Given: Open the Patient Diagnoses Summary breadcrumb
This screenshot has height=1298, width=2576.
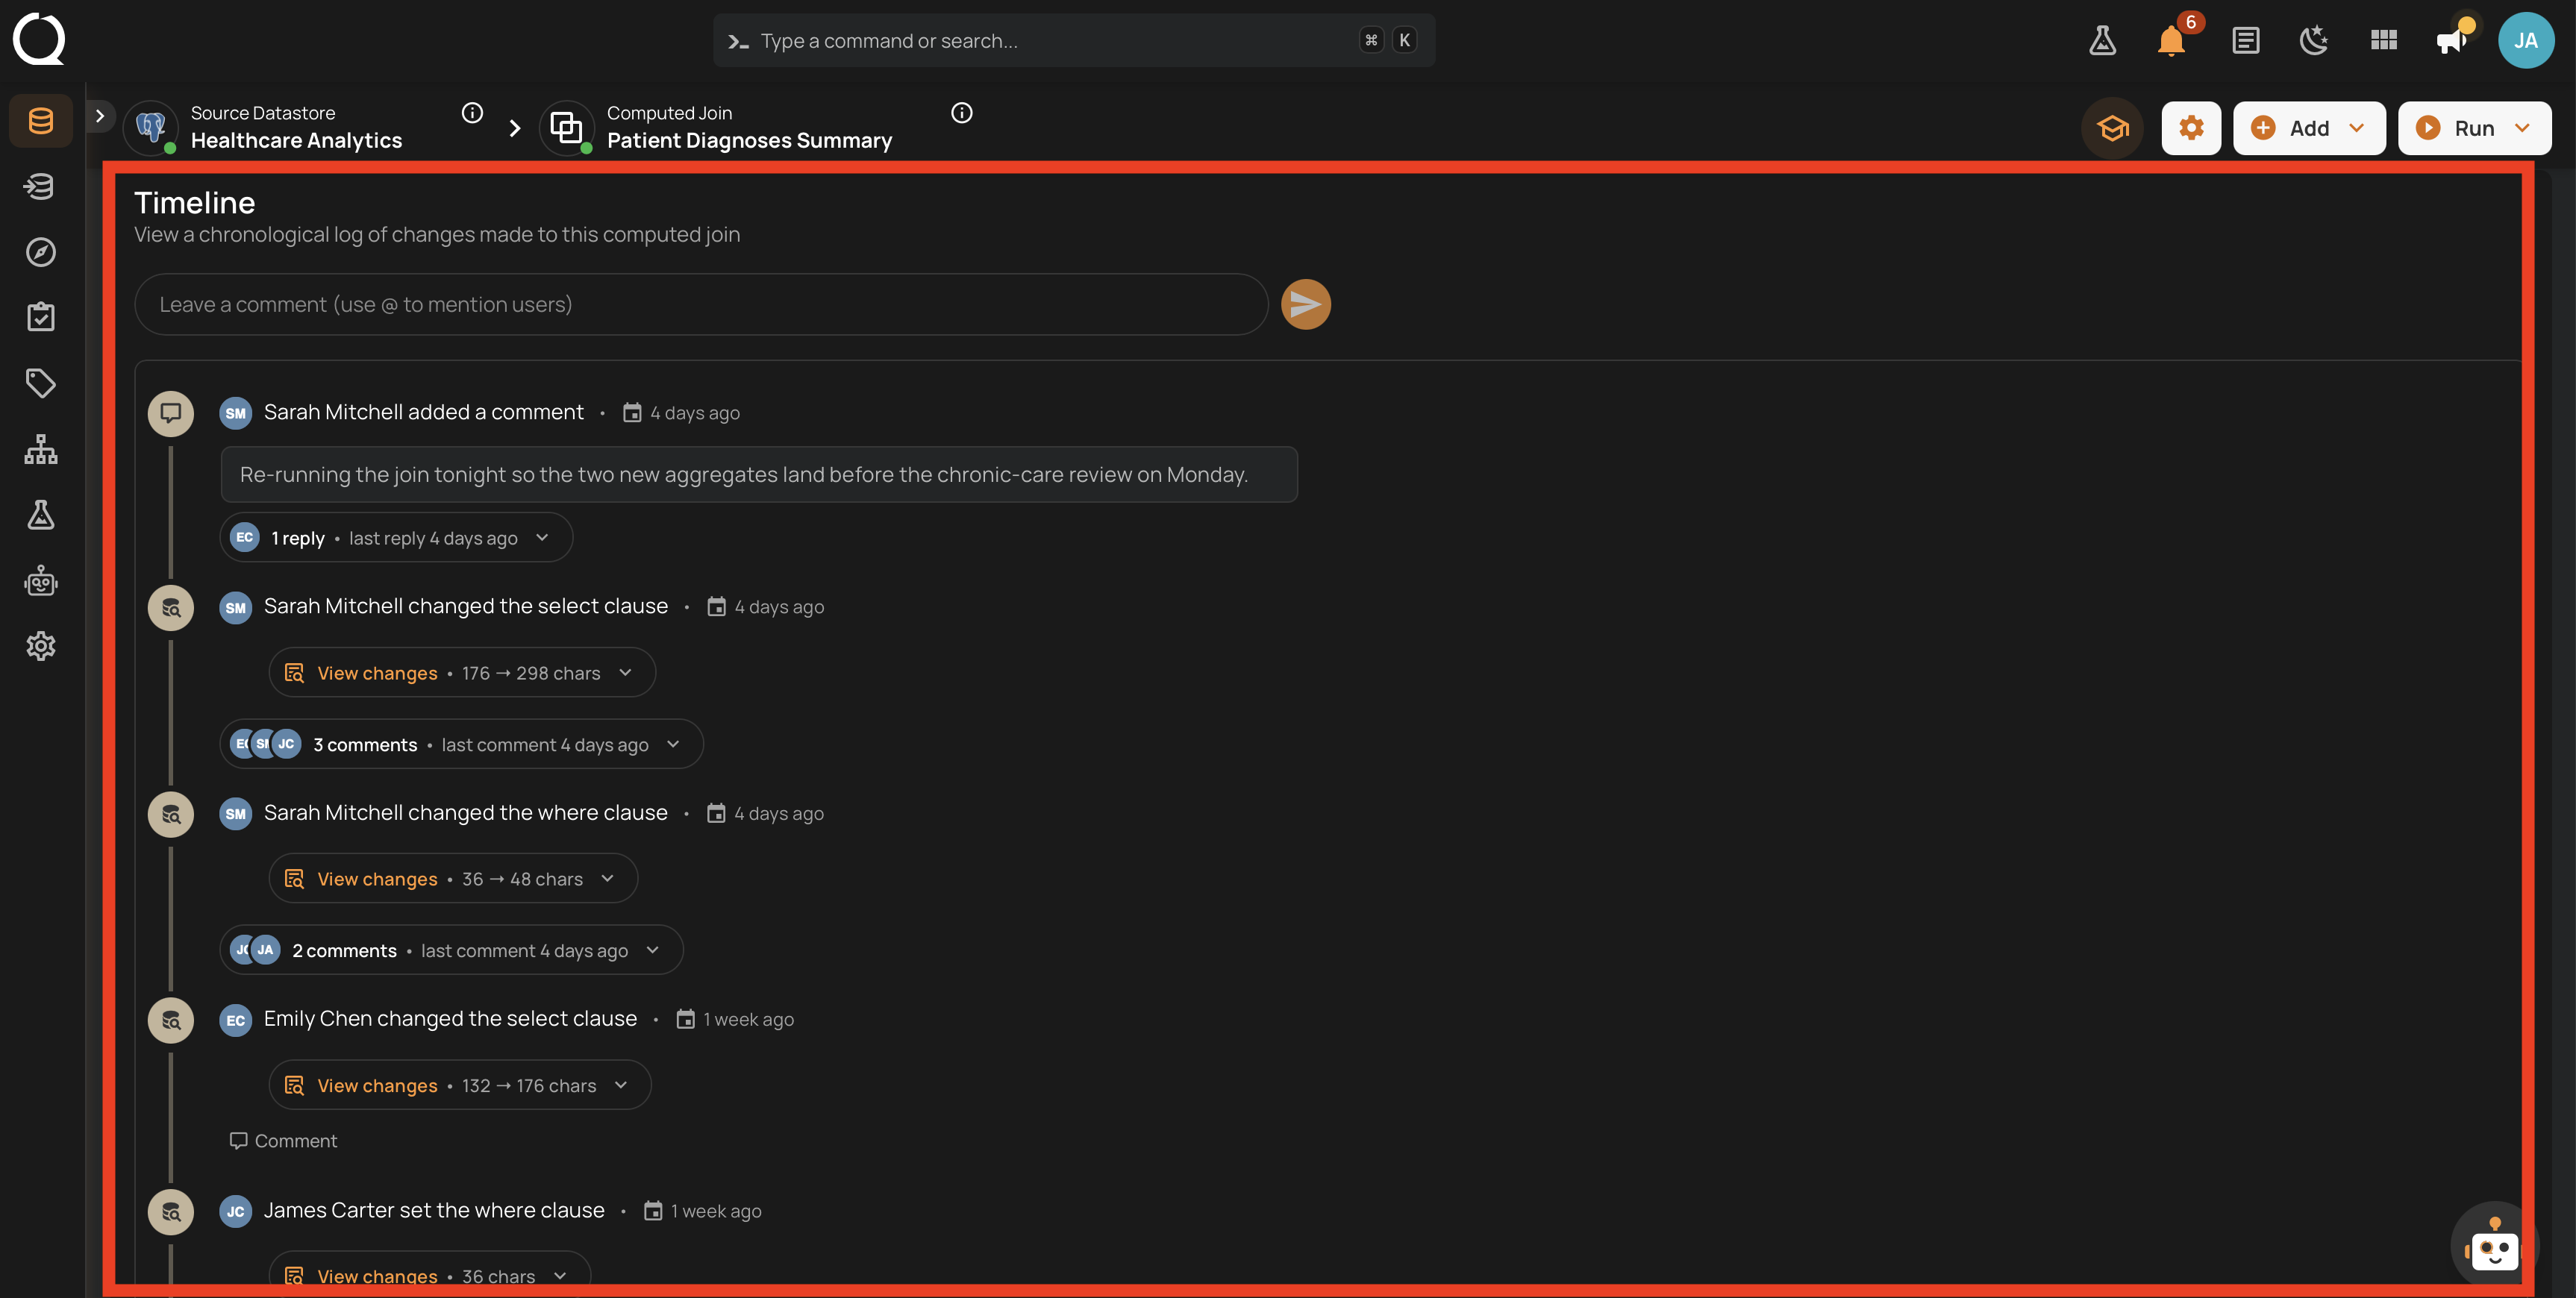Looking at the screenshot, I should tap(749, 141).
